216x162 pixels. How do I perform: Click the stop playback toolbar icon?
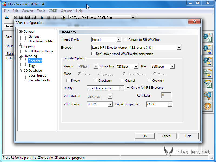[x=48, y=18]
